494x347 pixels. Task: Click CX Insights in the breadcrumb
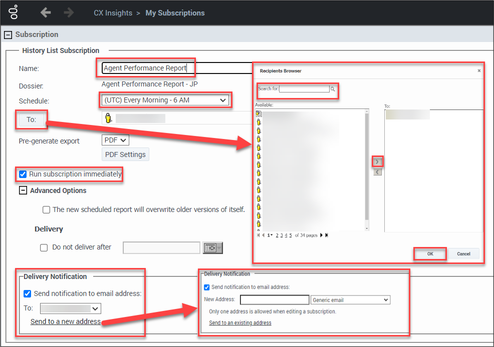[113, 13]
